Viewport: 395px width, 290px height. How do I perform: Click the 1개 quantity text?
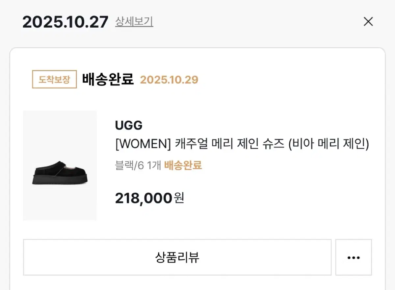pos(154,165)
